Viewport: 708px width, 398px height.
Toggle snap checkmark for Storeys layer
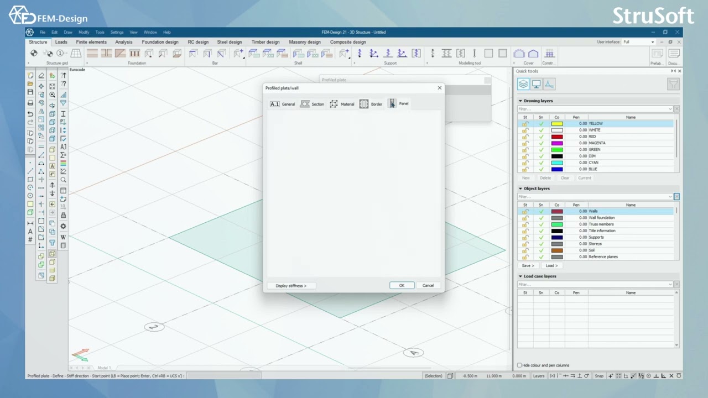(541, 244)
